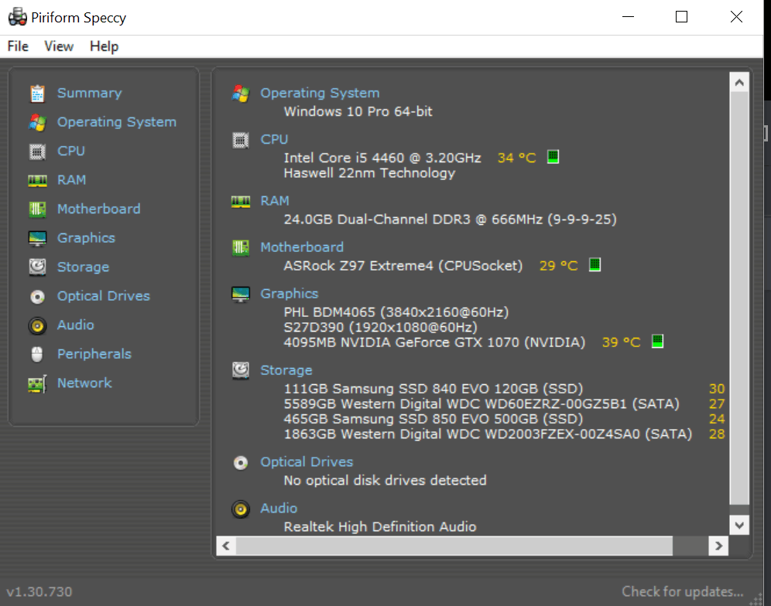The height and width of the screenshot is (606, 771).
Task: Select the Motherboard sidebar icon
Action: pos(37,209)
